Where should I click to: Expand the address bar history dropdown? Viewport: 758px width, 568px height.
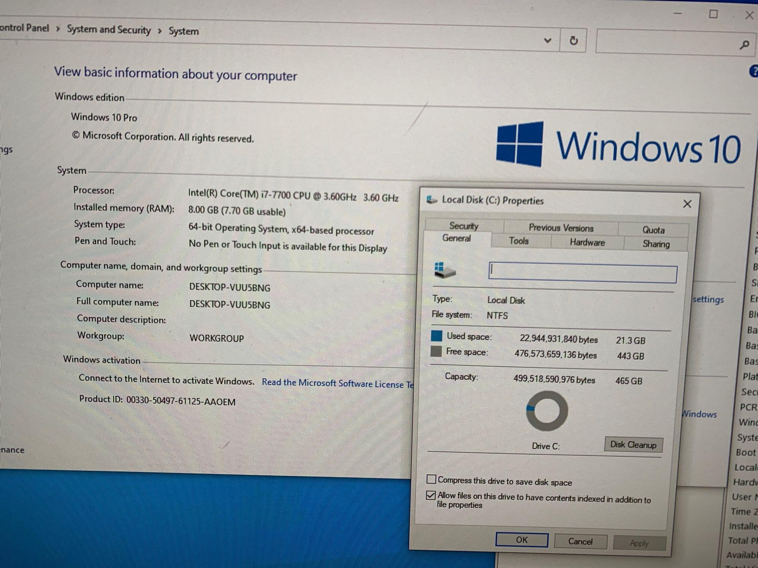point(547,40)
